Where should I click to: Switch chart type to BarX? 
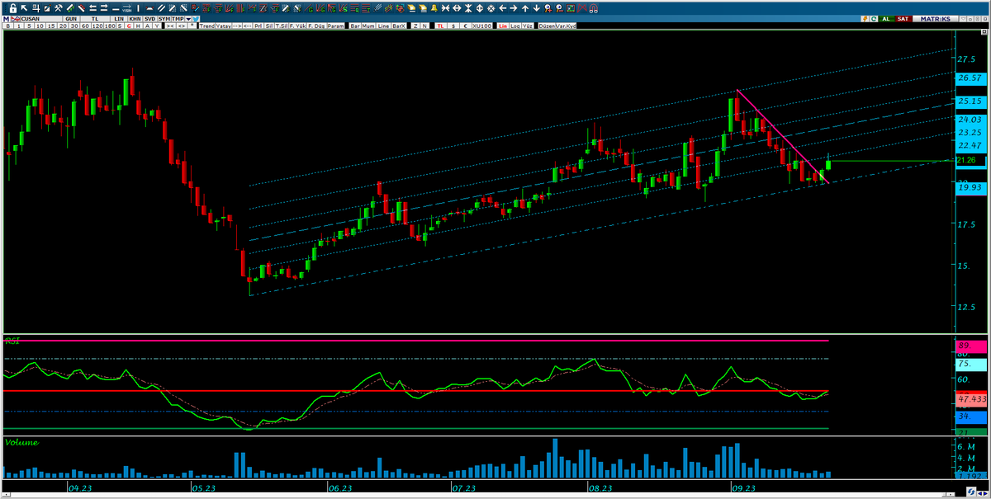pos(399,26)
